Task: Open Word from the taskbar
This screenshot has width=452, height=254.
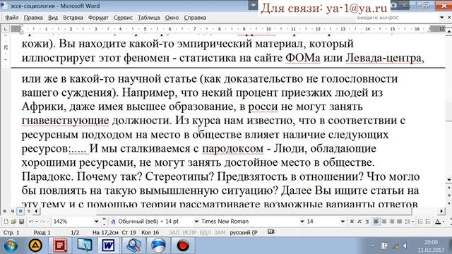Action: (108, 246)
